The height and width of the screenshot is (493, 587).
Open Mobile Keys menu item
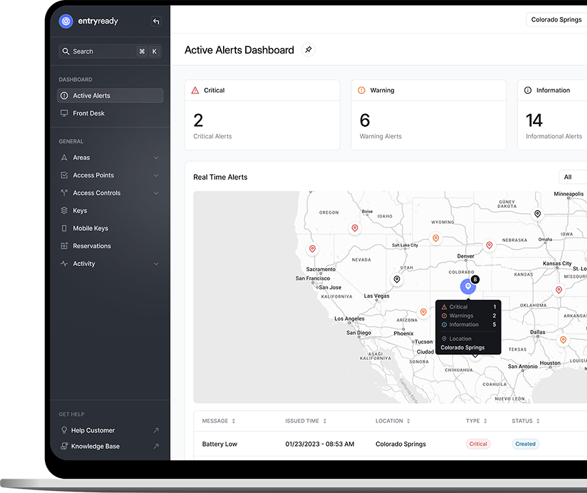pyautogui.click(x=90, y=228)
